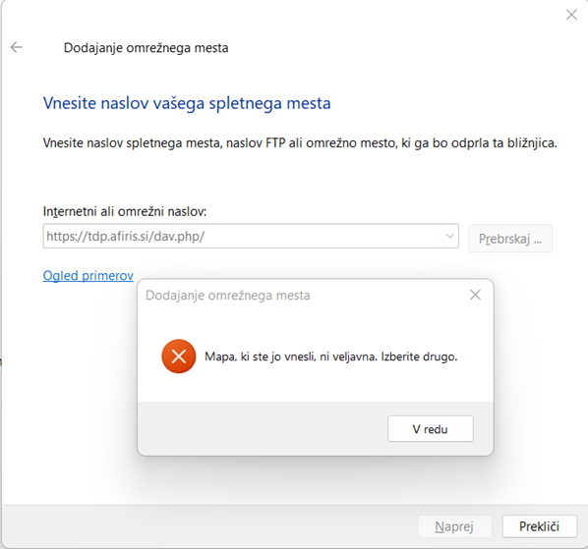The height and width of the screenshot is (549, 588).
Task: Click the wizard bottom bar left of Naprej
Action: click(x=210, y=526)
